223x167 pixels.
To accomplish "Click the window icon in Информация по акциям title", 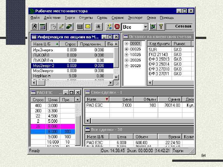I will (x=34, y=37).
